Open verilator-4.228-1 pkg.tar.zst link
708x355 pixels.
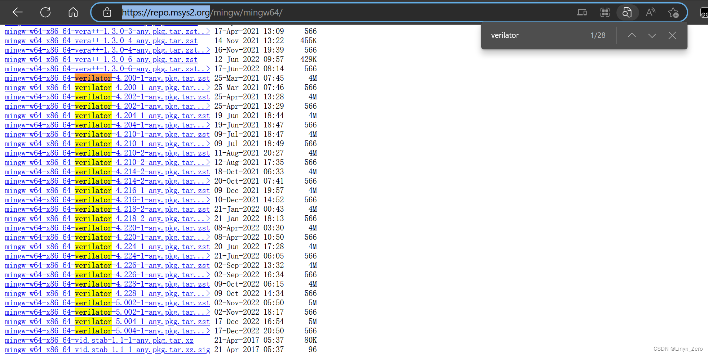(x=107, y=284)
